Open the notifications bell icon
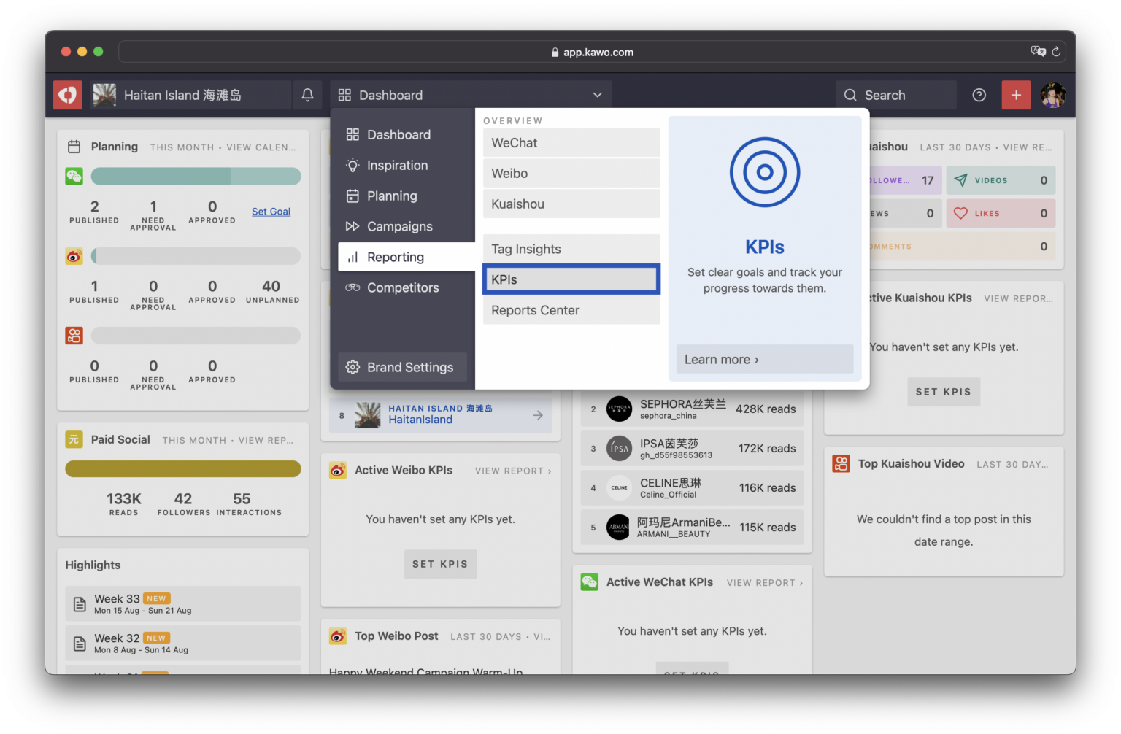This screenshot has height=734, width=1121. pos(307,95)
